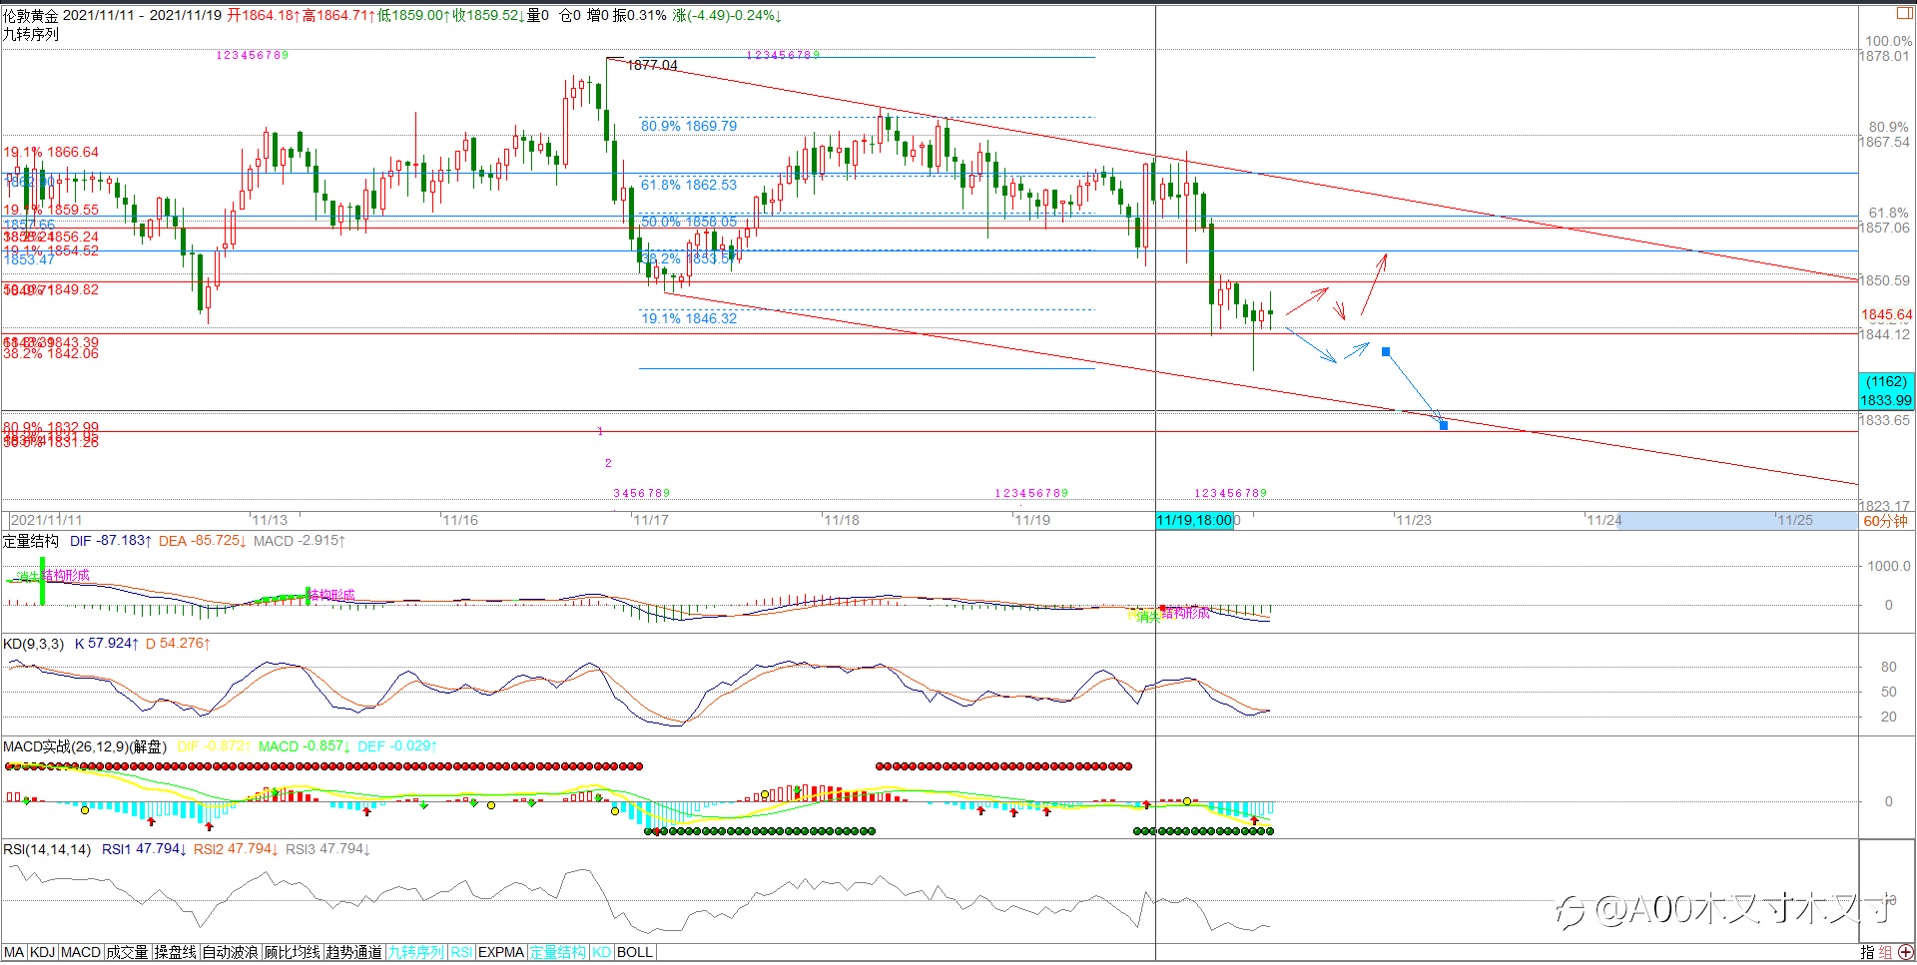Click the 2021/11/11 date on time axis

[47, 520]
